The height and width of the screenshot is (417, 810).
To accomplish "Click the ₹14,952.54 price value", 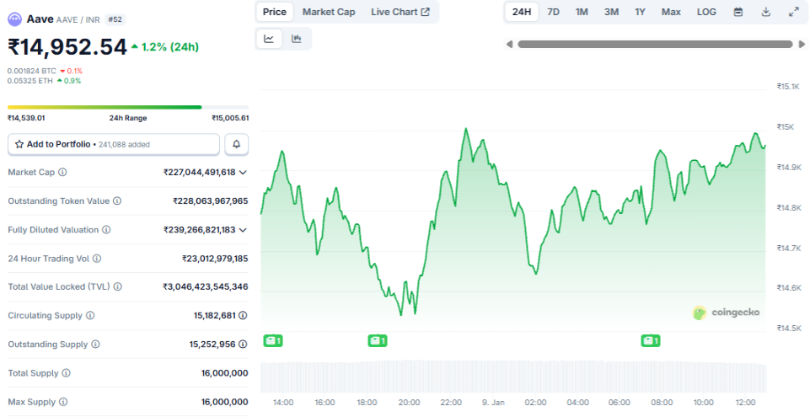I will coord(67,47).
